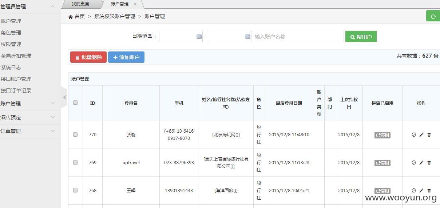Close the 账户管理 tab with x
Viewport: 440px width, 208px height.
135,4
